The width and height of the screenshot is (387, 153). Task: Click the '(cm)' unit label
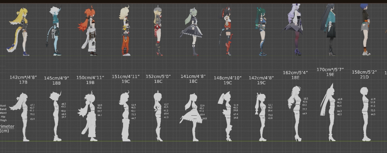point(4,131)
